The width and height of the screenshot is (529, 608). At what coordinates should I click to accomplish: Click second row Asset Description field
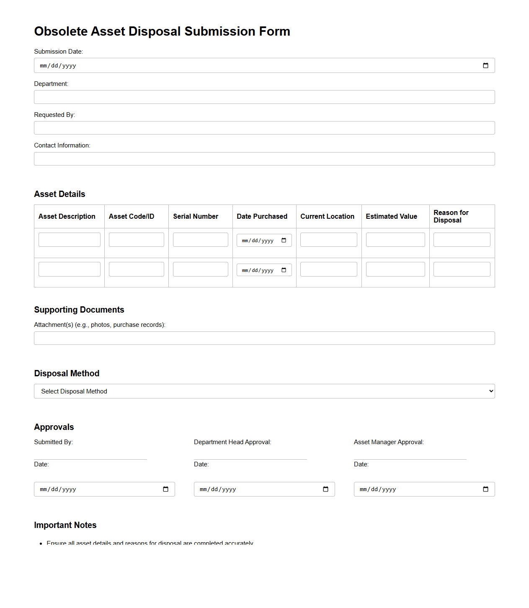click(70, 269)
